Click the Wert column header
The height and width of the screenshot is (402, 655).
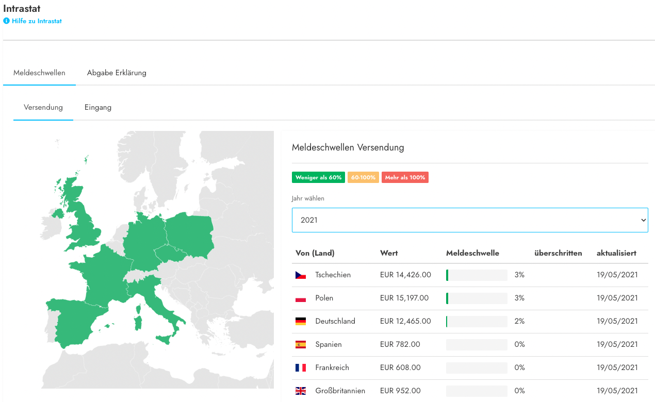click(x=389, y=253)
